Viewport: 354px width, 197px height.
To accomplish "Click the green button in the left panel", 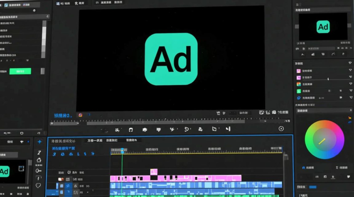I will click(x=20, y=71).
